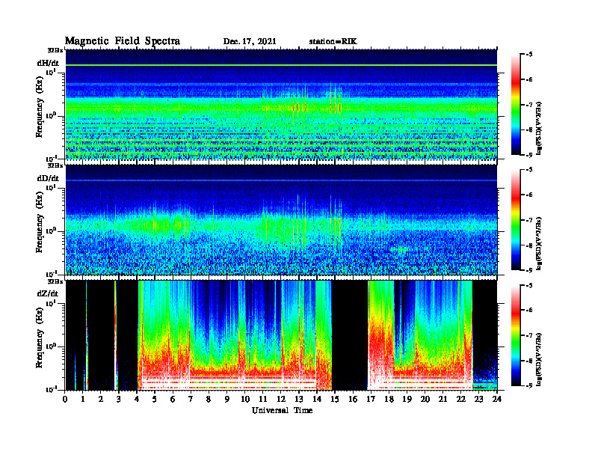Image resolution: width=592 pixels, height=458 pixels.
Task: Click the '-8' value on dD/dt color scale
Action: coord(529,245)
